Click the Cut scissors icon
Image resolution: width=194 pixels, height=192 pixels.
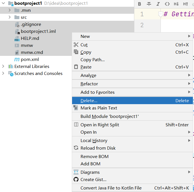tap(76, 45)
